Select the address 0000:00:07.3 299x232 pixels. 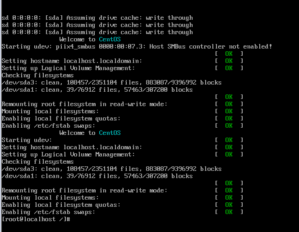120,46
